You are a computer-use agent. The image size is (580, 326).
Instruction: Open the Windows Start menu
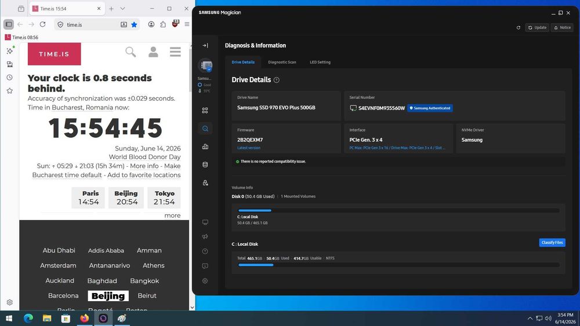click(9, 318)
